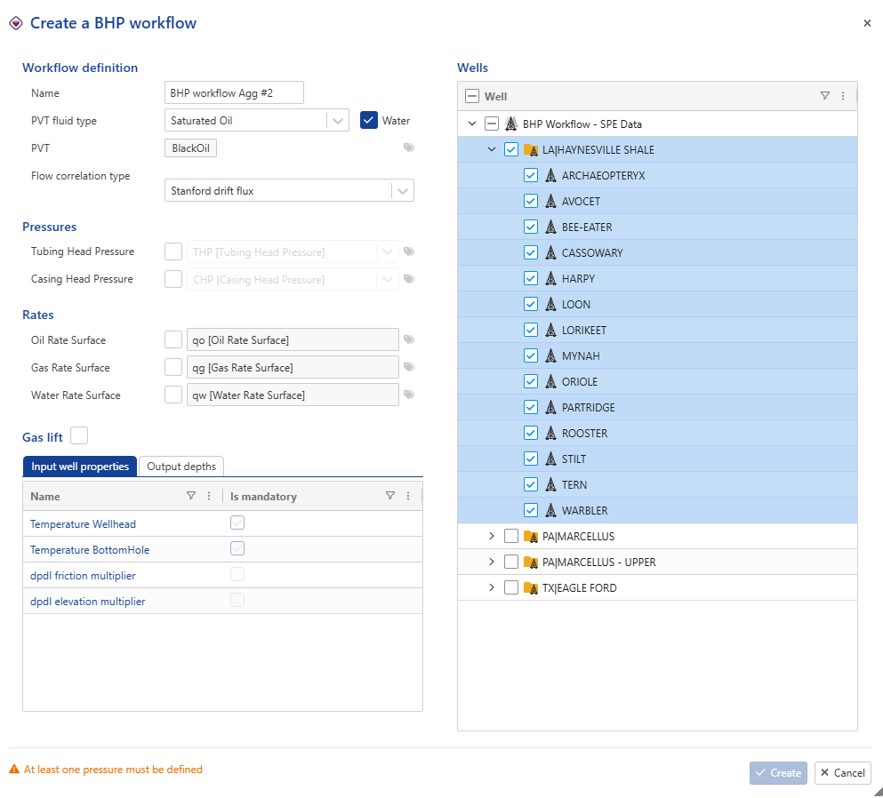Click the tag icon beside Oil Rate Surface
The image size is (883, 798).
coord(409,339)
